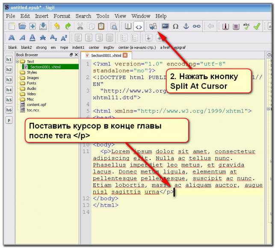Center align text icon
The height and width of the screenshot is (248, 275).
tap(89, 38)
